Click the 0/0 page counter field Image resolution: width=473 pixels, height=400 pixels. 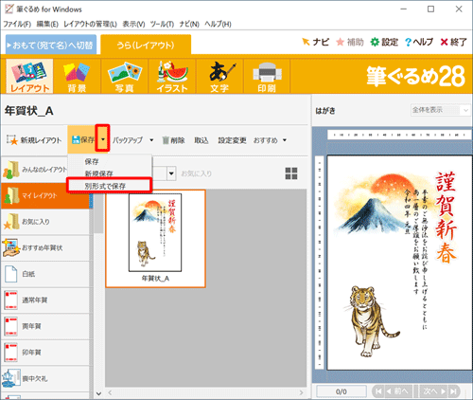click(x=342, y=391)
